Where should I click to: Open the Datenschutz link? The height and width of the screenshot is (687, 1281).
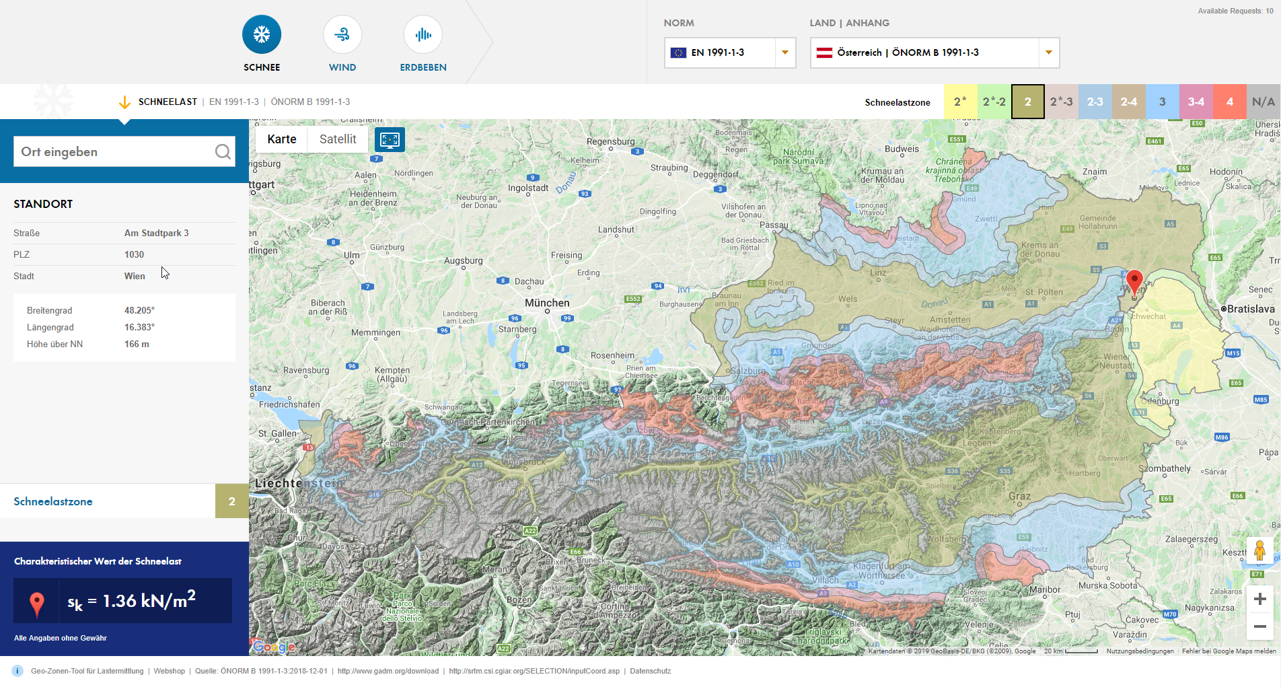coord(650,671)
